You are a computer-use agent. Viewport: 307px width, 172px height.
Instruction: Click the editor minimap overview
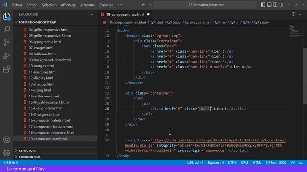click(296, 31)
